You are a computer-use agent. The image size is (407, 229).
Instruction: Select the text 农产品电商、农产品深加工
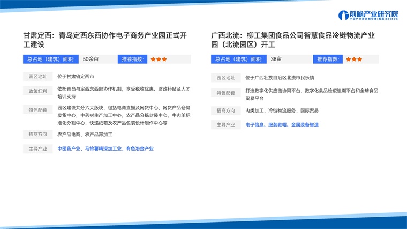[85, 135]
